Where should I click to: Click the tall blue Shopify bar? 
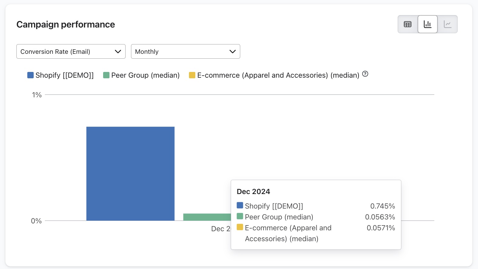(130, 173)
